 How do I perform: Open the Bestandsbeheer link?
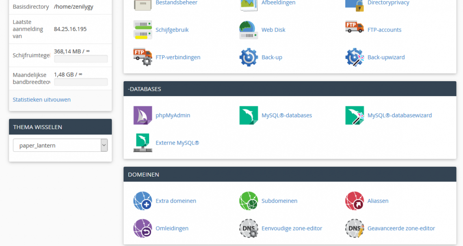pos(176,3)
